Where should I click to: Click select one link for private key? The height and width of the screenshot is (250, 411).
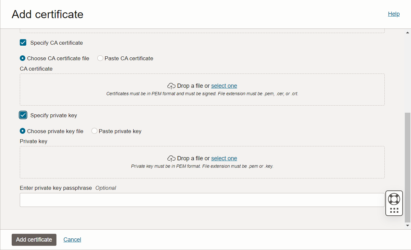pyautogui.click(x=224, y=158)
